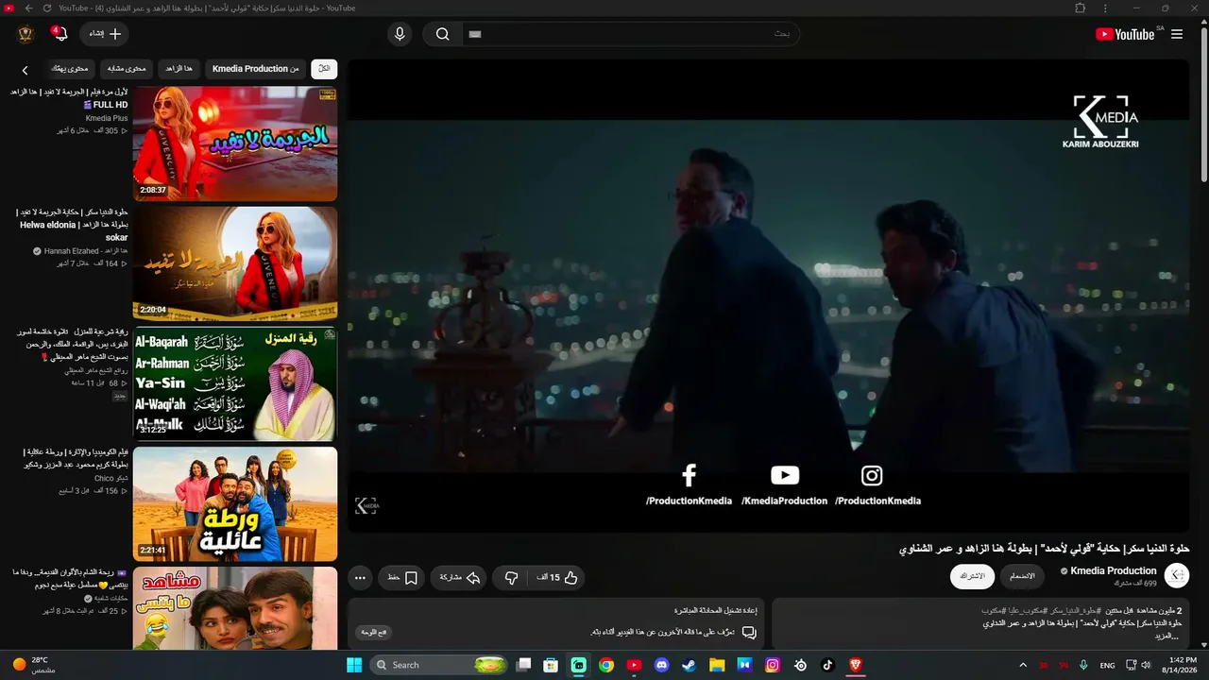Open the ورطة عائلية 2:21:41 thumbnail
The height and width of the screenshot is (680, 1209).
tap(235, 503)
